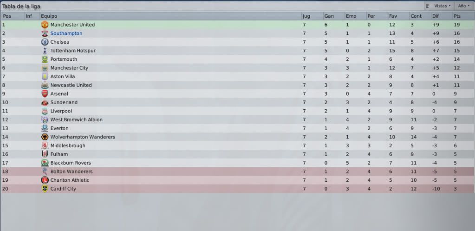This screenshot has width=475, height=231.
Task: Select the Bolton Wanderers relegation row
Action: 238,172
